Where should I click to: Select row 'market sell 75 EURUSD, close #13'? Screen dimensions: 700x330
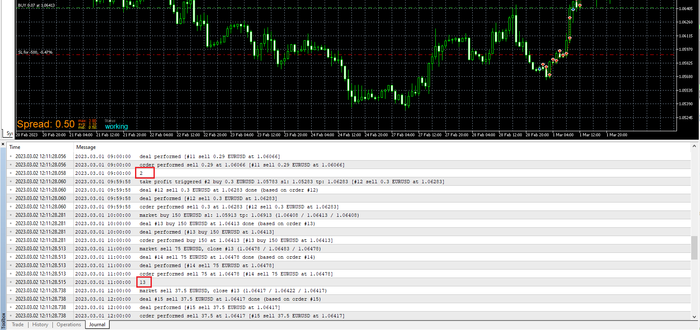pyautogui.click(x=349, y=249)
